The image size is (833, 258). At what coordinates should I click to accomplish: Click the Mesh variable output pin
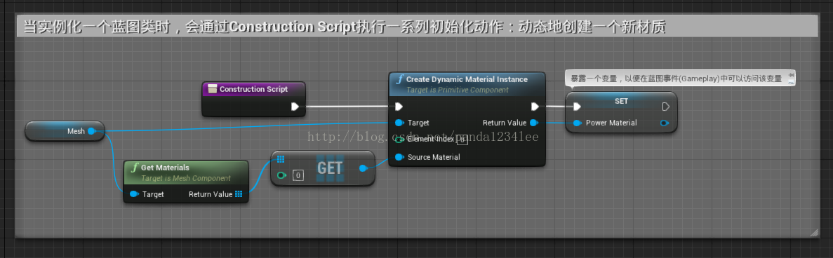(x=91, y=130)
